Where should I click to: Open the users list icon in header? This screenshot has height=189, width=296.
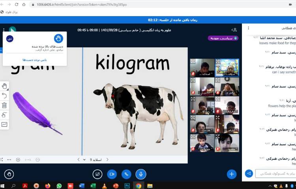[234, 30]
